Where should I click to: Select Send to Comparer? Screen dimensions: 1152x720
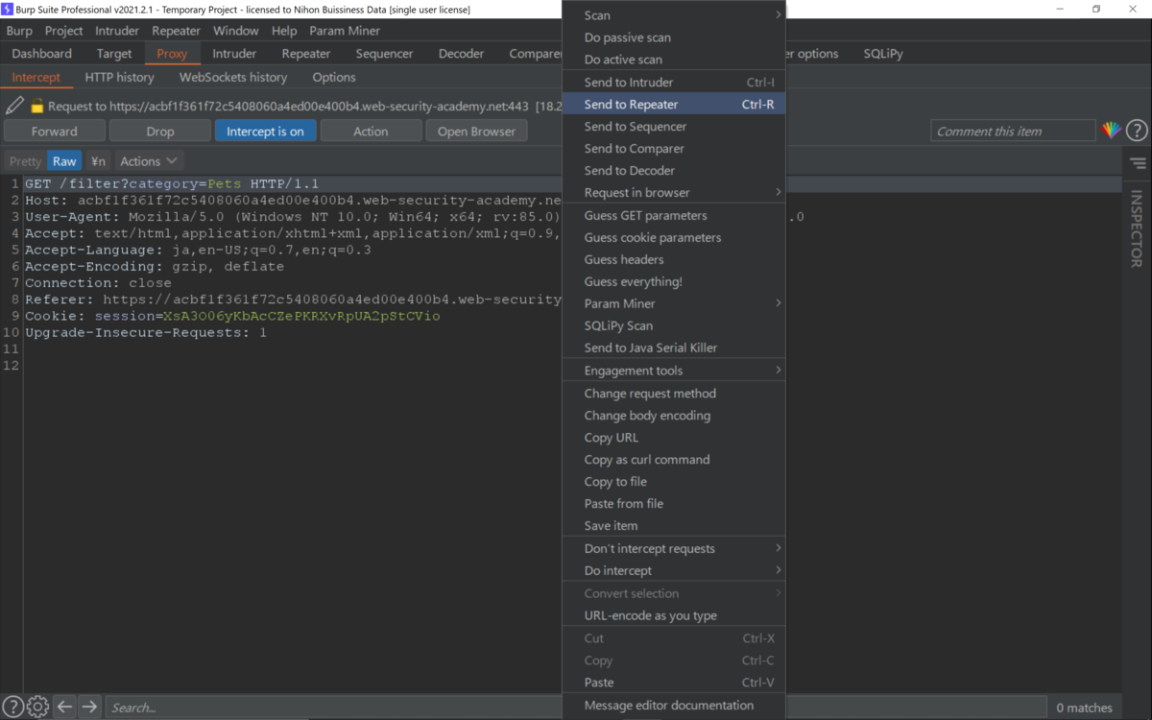pyautogui.click(x=674, y=148)
